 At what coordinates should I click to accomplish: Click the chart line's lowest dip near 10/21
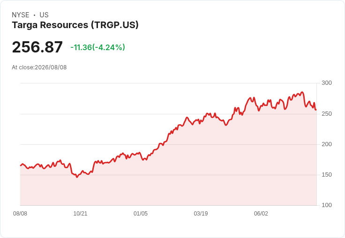click(77, 177)
